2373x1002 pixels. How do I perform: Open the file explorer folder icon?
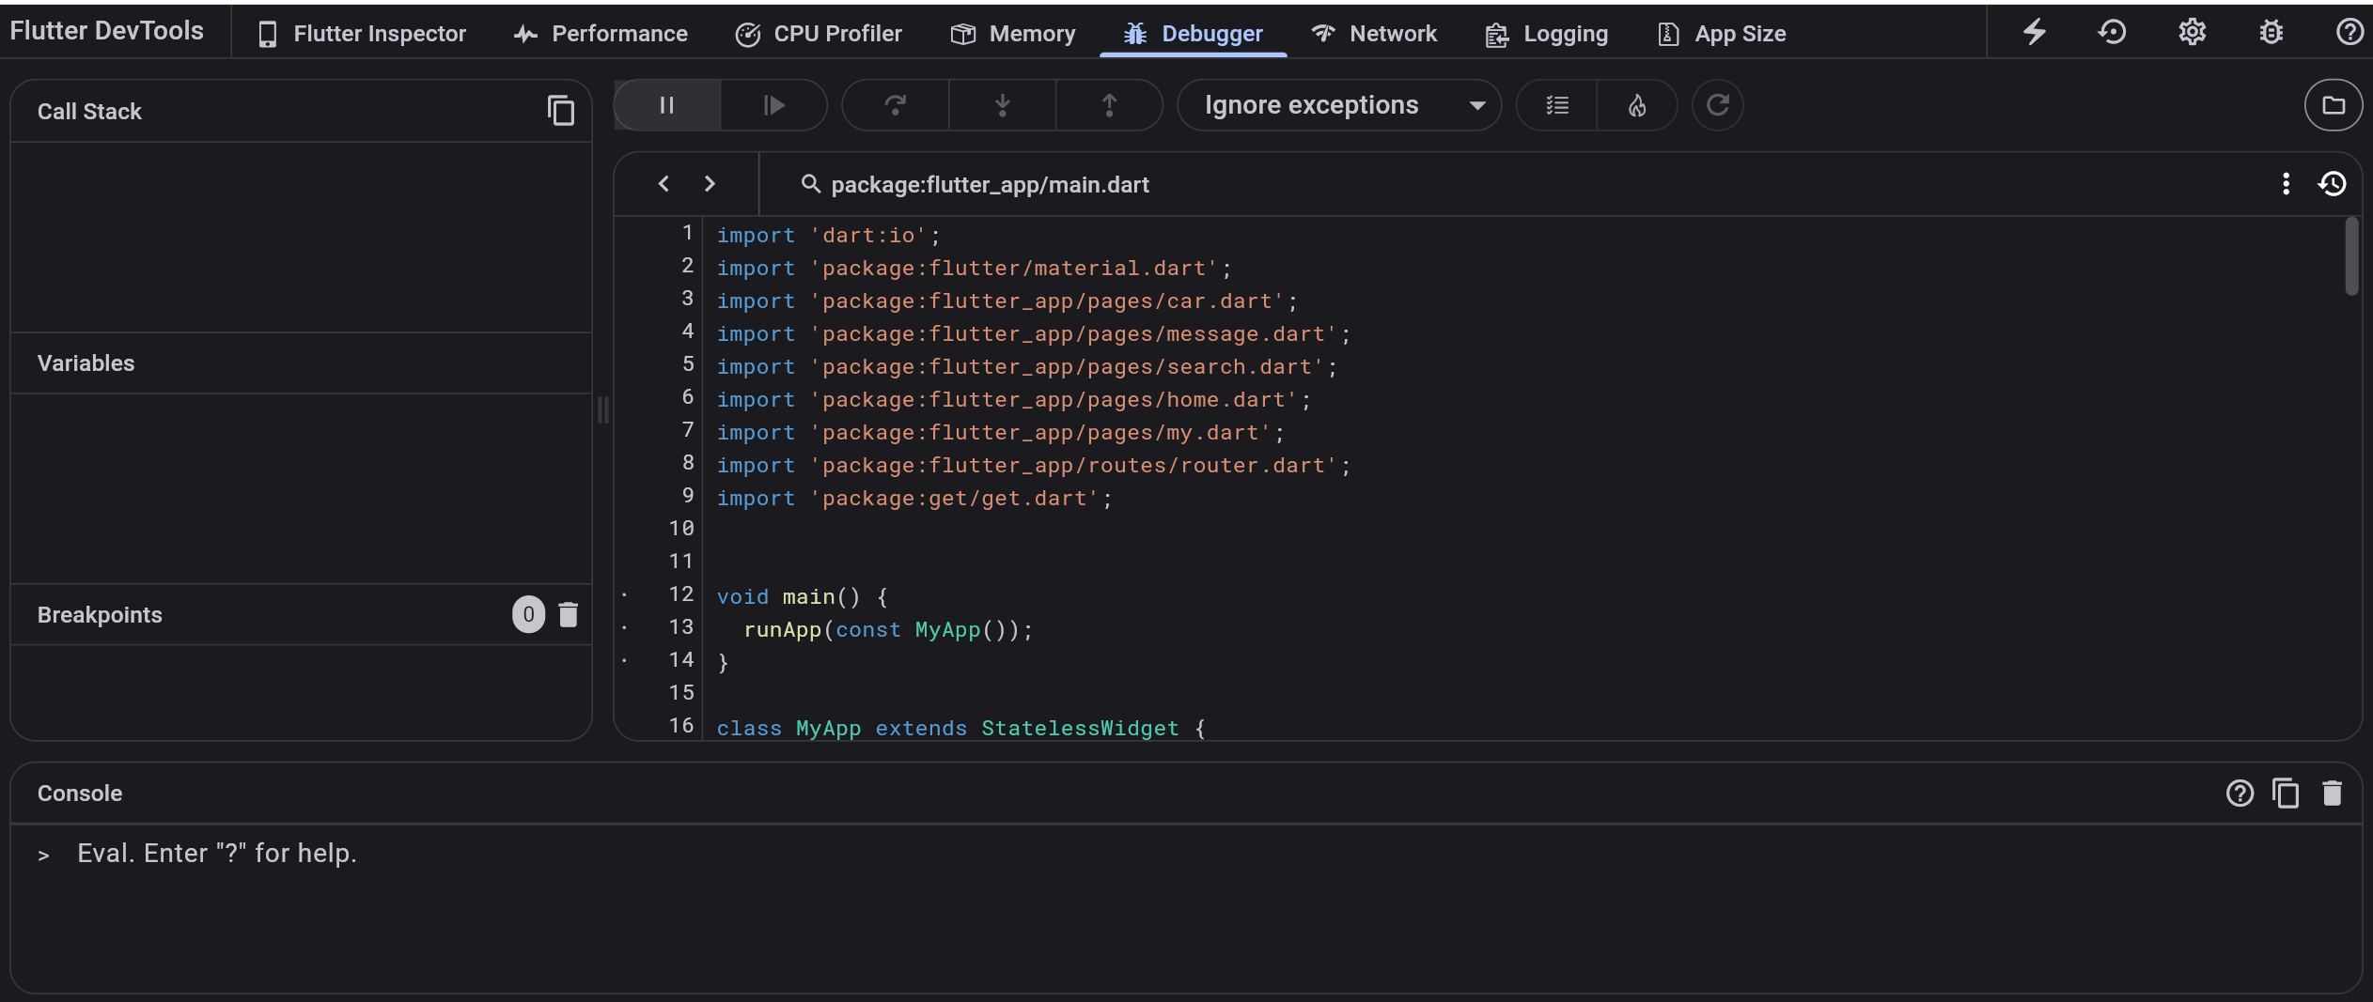click(x=2333, y=105)
